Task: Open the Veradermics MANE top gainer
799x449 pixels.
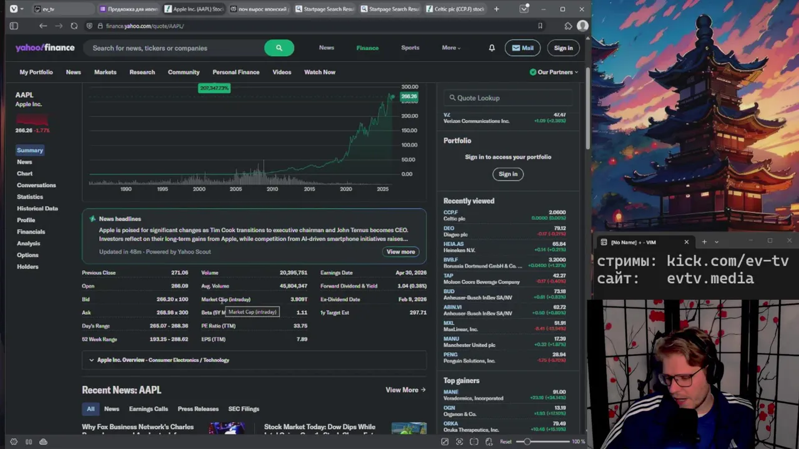Action: [x=504, y=395]
